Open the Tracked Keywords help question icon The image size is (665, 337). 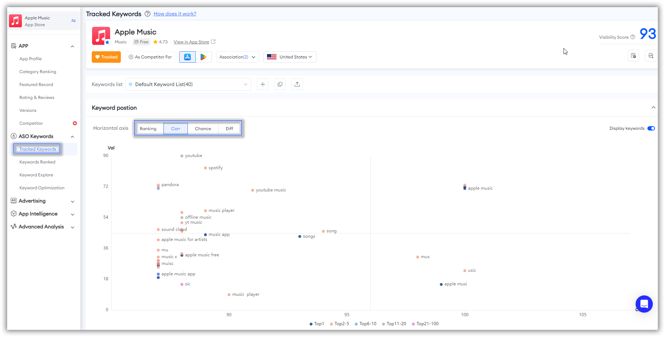click(147, 14)
